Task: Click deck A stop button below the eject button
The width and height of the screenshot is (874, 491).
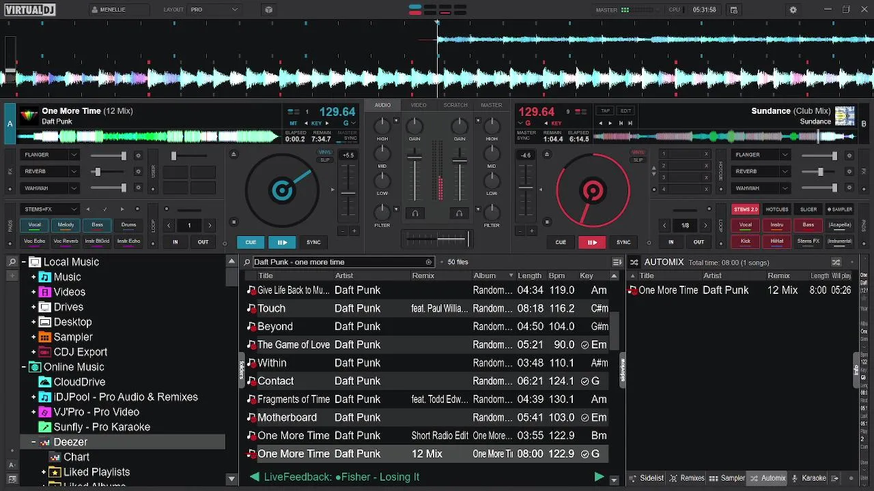Action: coord(234,222)
